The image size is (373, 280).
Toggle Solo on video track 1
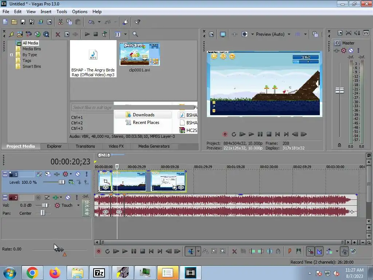tap(87, 174)
